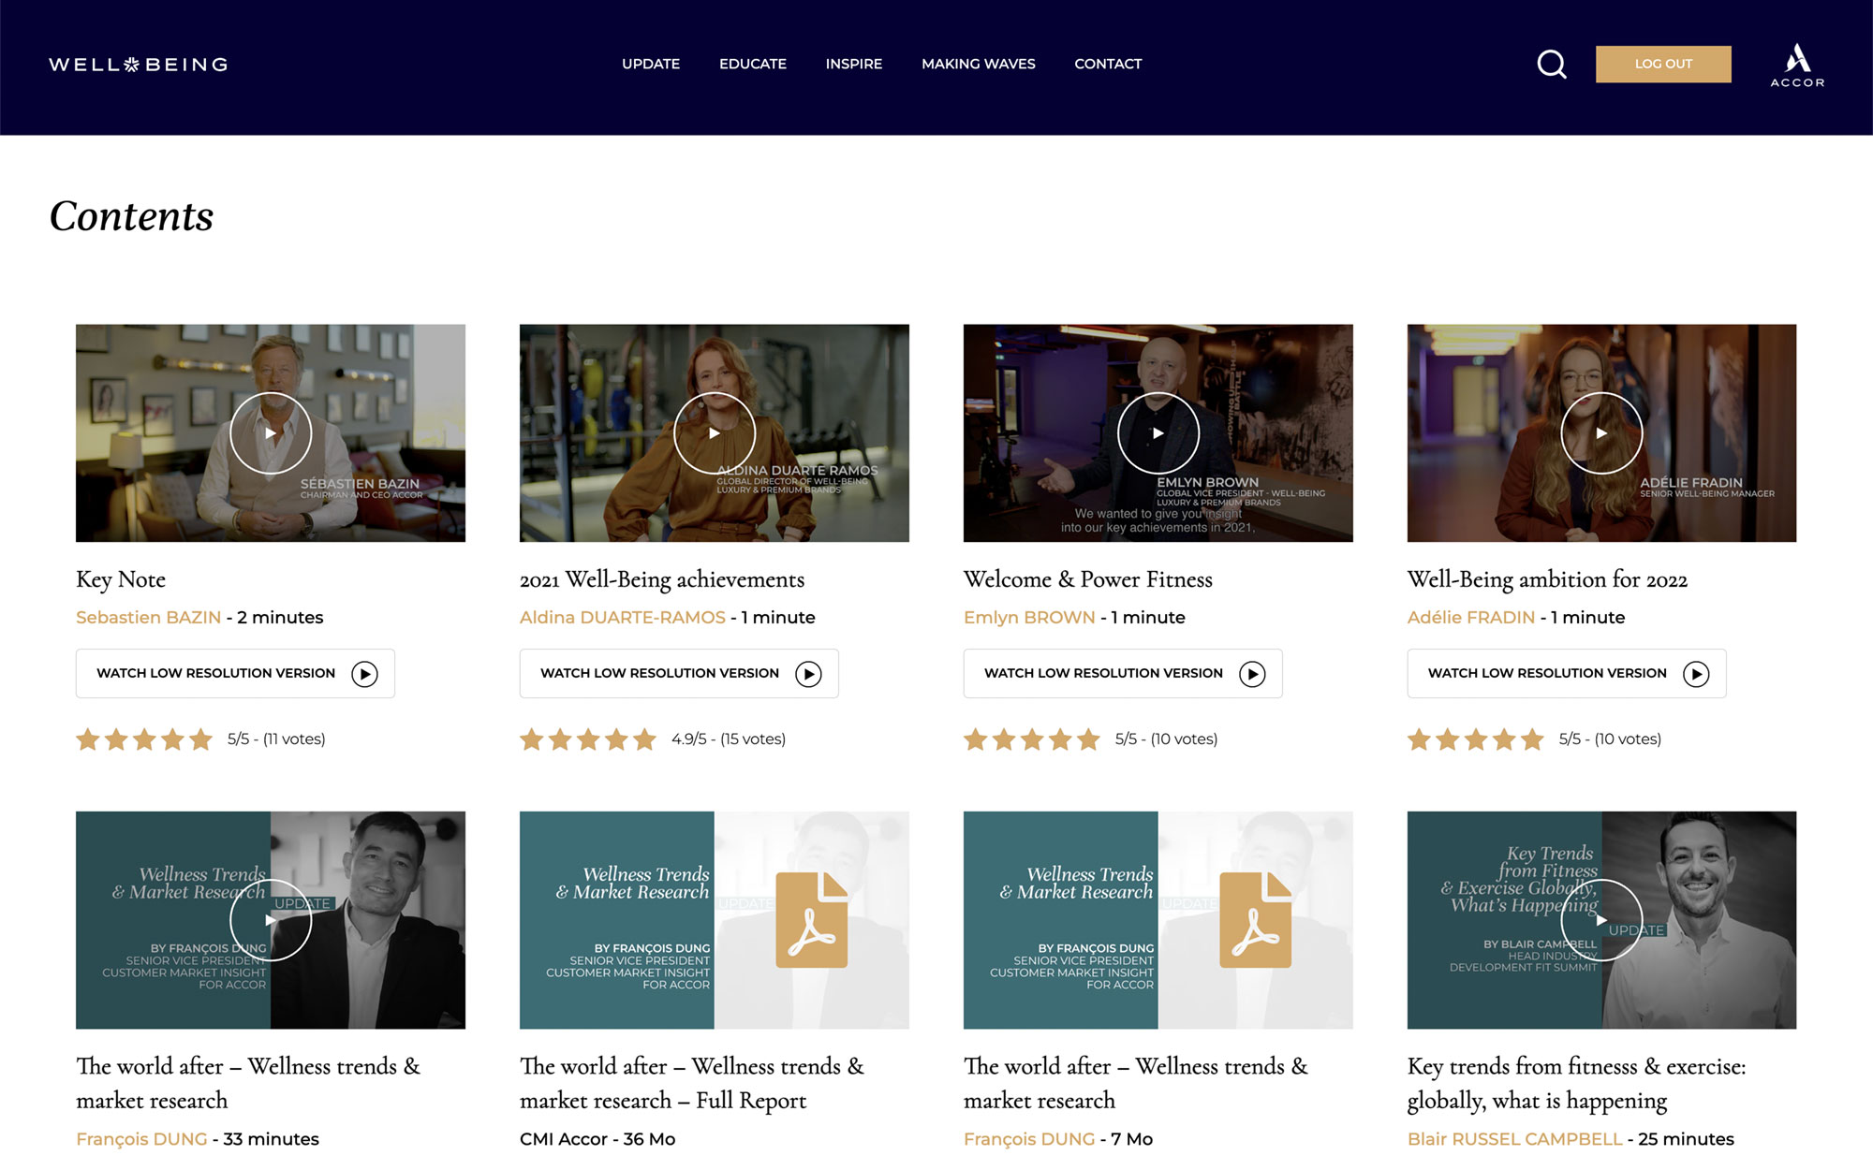Rate Key Note with the fifth star
1873x1170 pixels.
(200, 739)
